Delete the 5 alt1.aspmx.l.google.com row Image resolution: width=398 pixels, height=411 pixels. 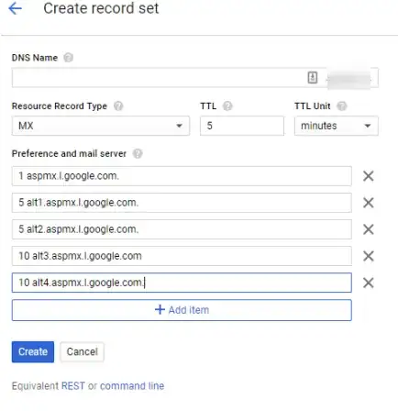coord(369,203)
